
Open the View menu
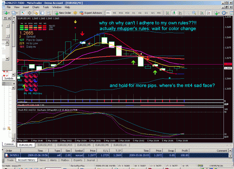[17, 7]
